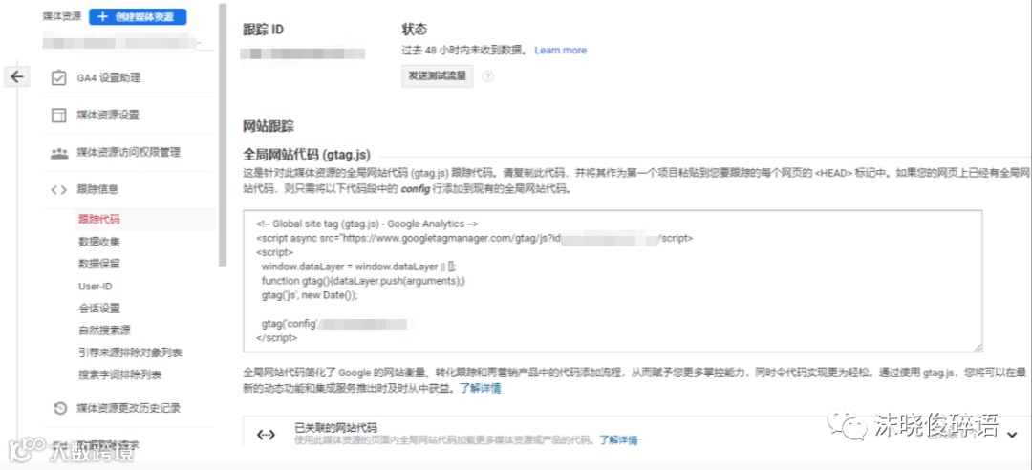Click 发送测试流量 button

click(x=437, y=76)
